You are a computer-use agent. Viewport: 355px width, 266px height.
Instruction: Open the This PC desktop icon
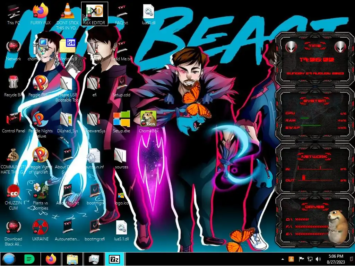click(14, 15)
